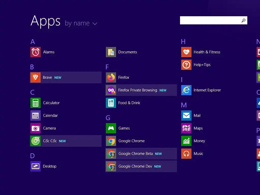Select the letter H group header
The height and width of the screenshot is (195, 260).
183,42
